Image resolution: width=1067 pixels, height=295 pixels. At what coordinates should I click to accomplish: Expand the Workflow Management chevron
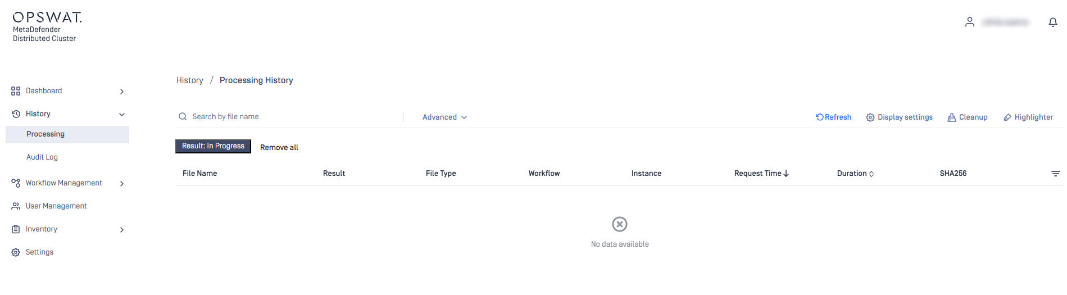pyautogui.click(x=122, y=184)
